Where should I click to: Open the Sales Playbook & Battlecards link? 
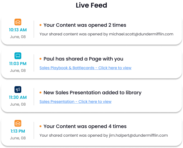(85, 68)
